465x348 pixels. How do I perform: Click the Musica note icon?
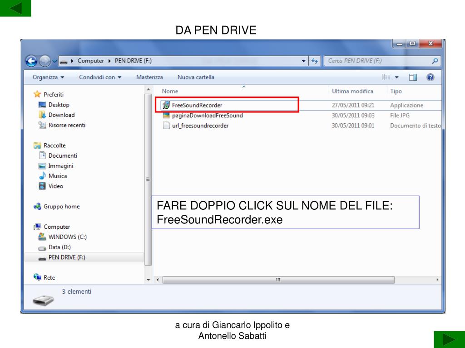point(42,176)
